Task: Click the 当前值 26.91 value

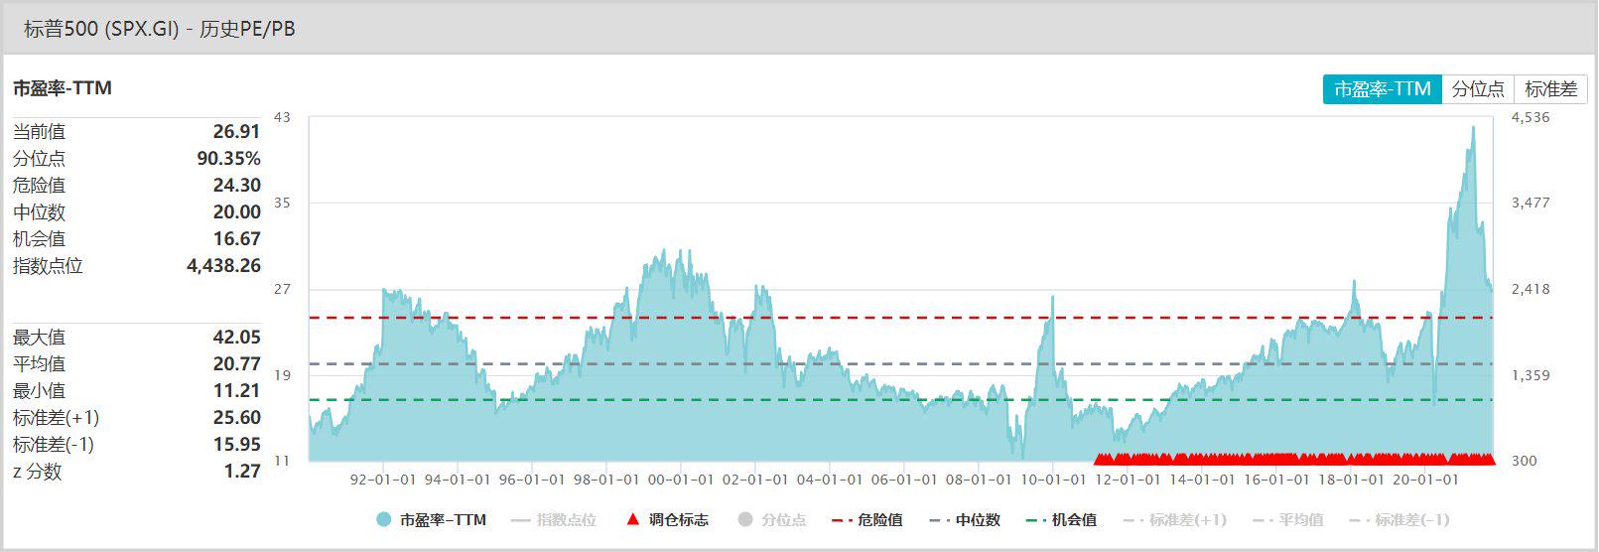Action: coord(236,131)
